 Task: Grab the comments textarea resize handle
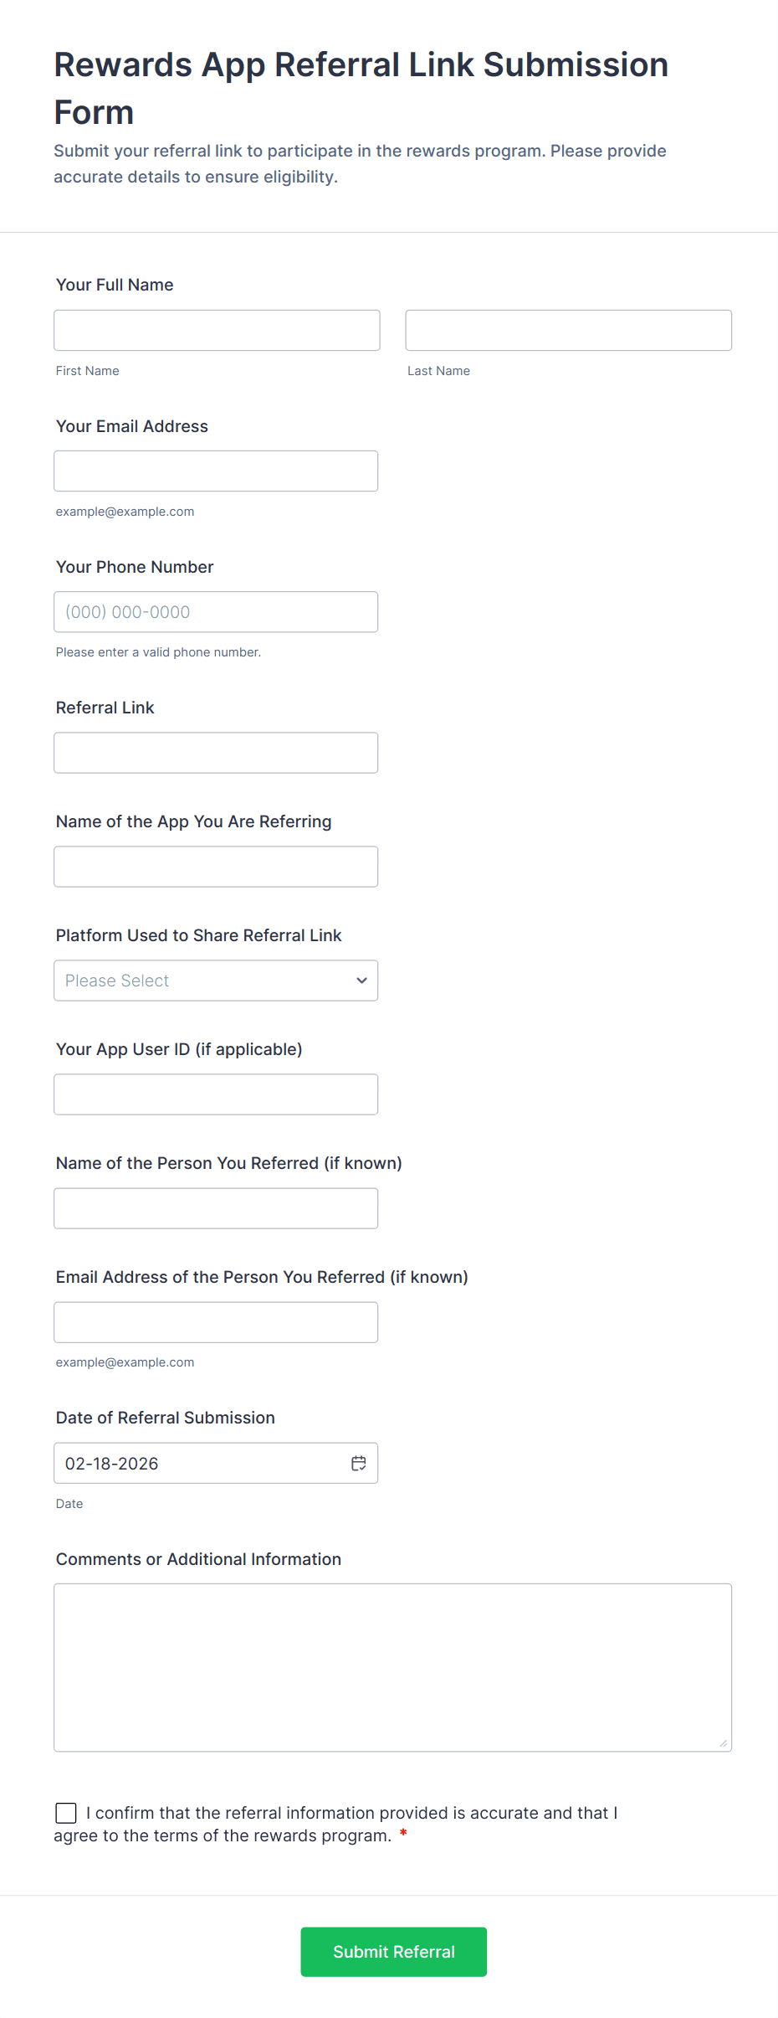tap(724, 1743)
